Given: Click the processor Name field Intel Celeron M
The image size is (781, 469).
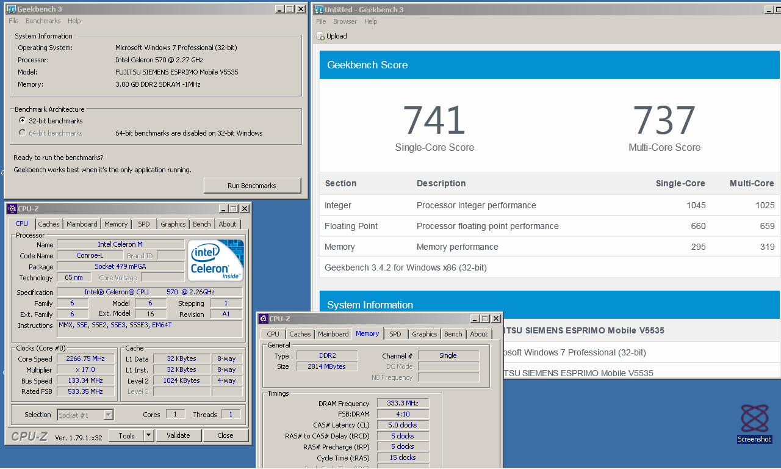Looking at the screenshot, I should coord(120,244).
